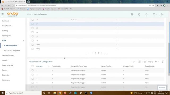Image resolution: width=170 pixels, height=95 pixels.
Task: Go to page 3 of the port list
Action: point(99,53)
